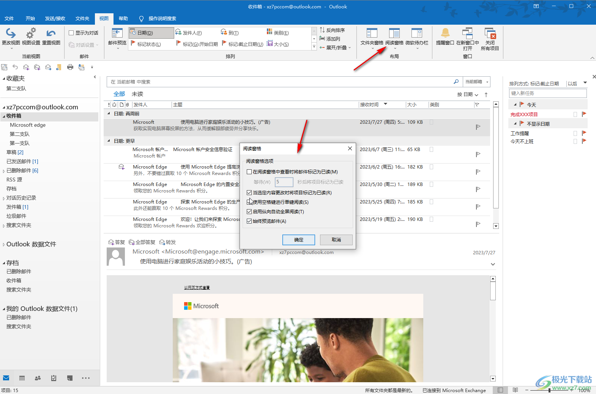The image size is (596, 394).
Task: Select the 草稿 [2] folder
Action: tap(15, 152)
